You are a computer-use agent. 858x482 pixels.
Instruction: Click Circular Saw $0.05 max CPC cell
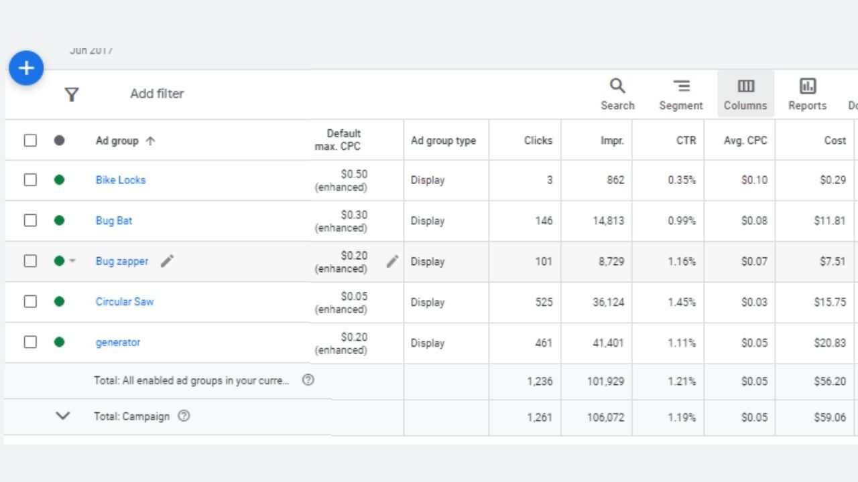click(x=341, y=302)
